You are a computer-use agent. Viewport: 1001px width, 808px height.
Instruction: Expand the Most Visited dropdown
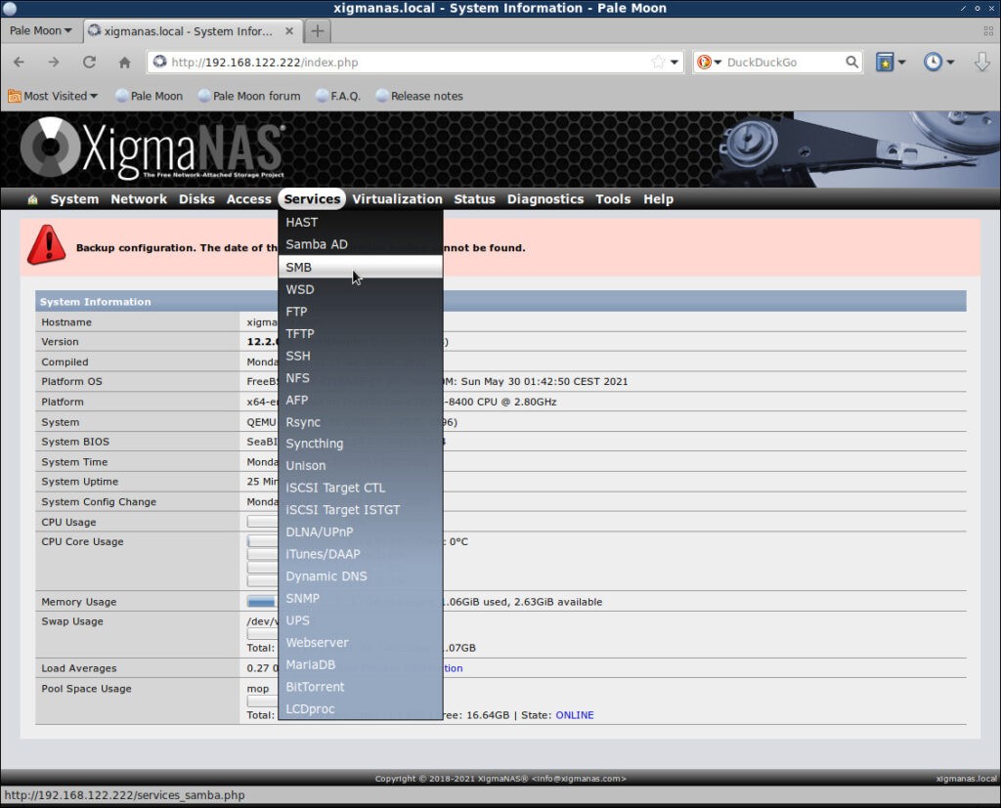pos(94,96)
